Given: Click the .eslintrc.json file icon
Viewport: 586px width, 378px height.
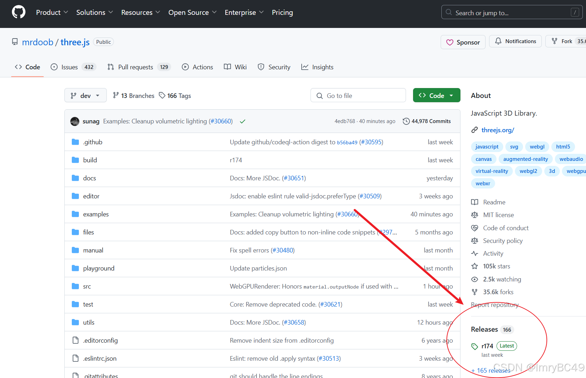Looking at the screenshot, I should click(x=75, y=358).
